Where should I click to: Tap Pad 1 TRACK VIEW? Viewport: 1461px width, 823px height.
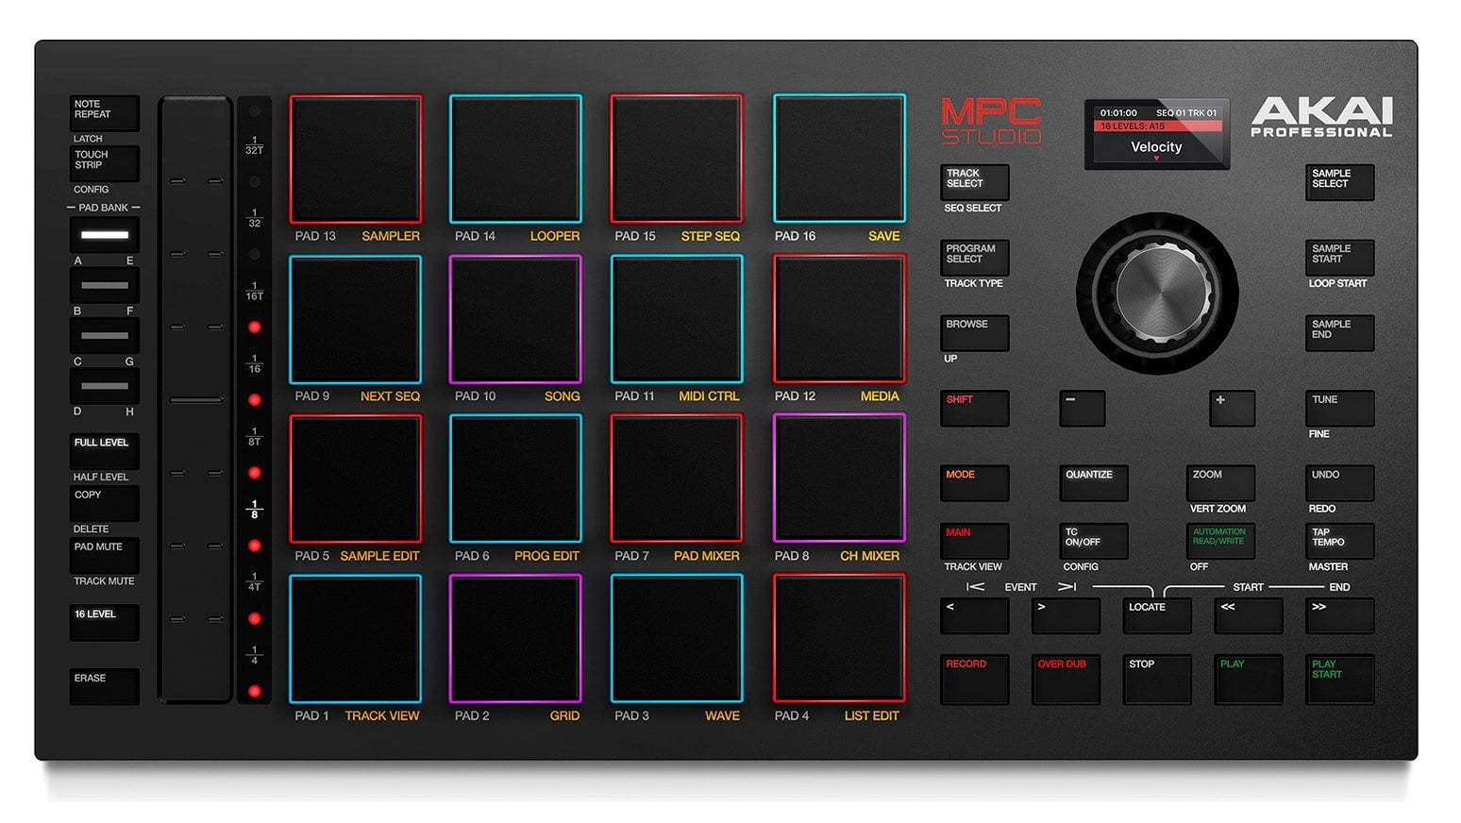pos(355,639)
